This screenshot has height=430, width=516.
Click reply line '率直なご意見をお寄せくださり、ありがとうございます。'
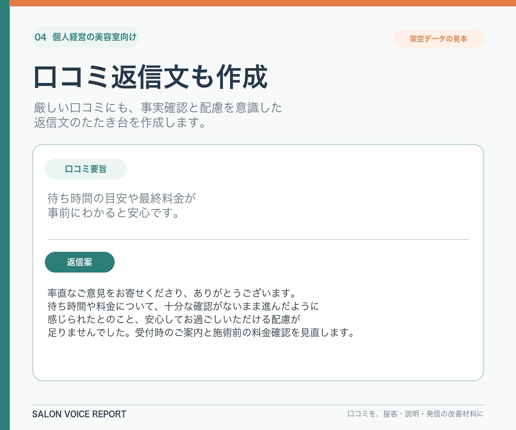(172, 293)
